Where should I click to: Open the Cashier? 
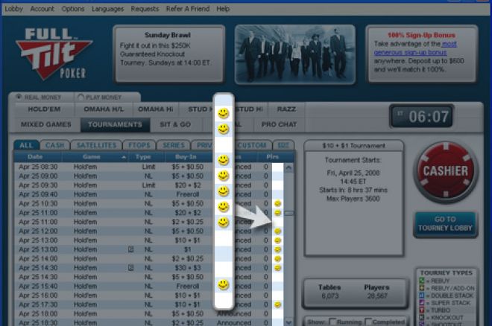(446, 171)
